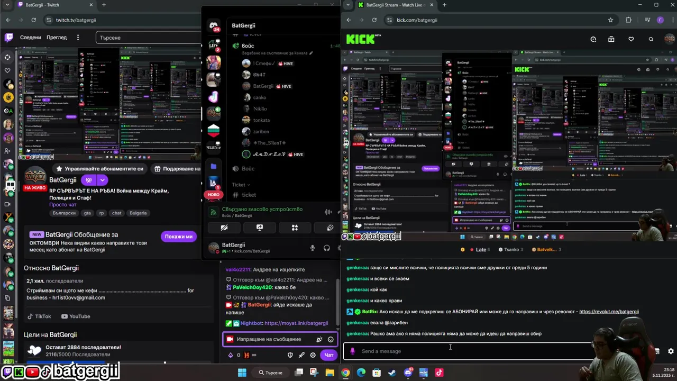Click sword mod tools icon in Twitch chat
This screenshot has width=677, height=381.
pyautogui.click(x=301, y=355)
